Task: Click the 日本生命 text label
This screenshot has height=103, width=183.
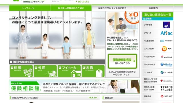Action: click(x=148, y=96)
